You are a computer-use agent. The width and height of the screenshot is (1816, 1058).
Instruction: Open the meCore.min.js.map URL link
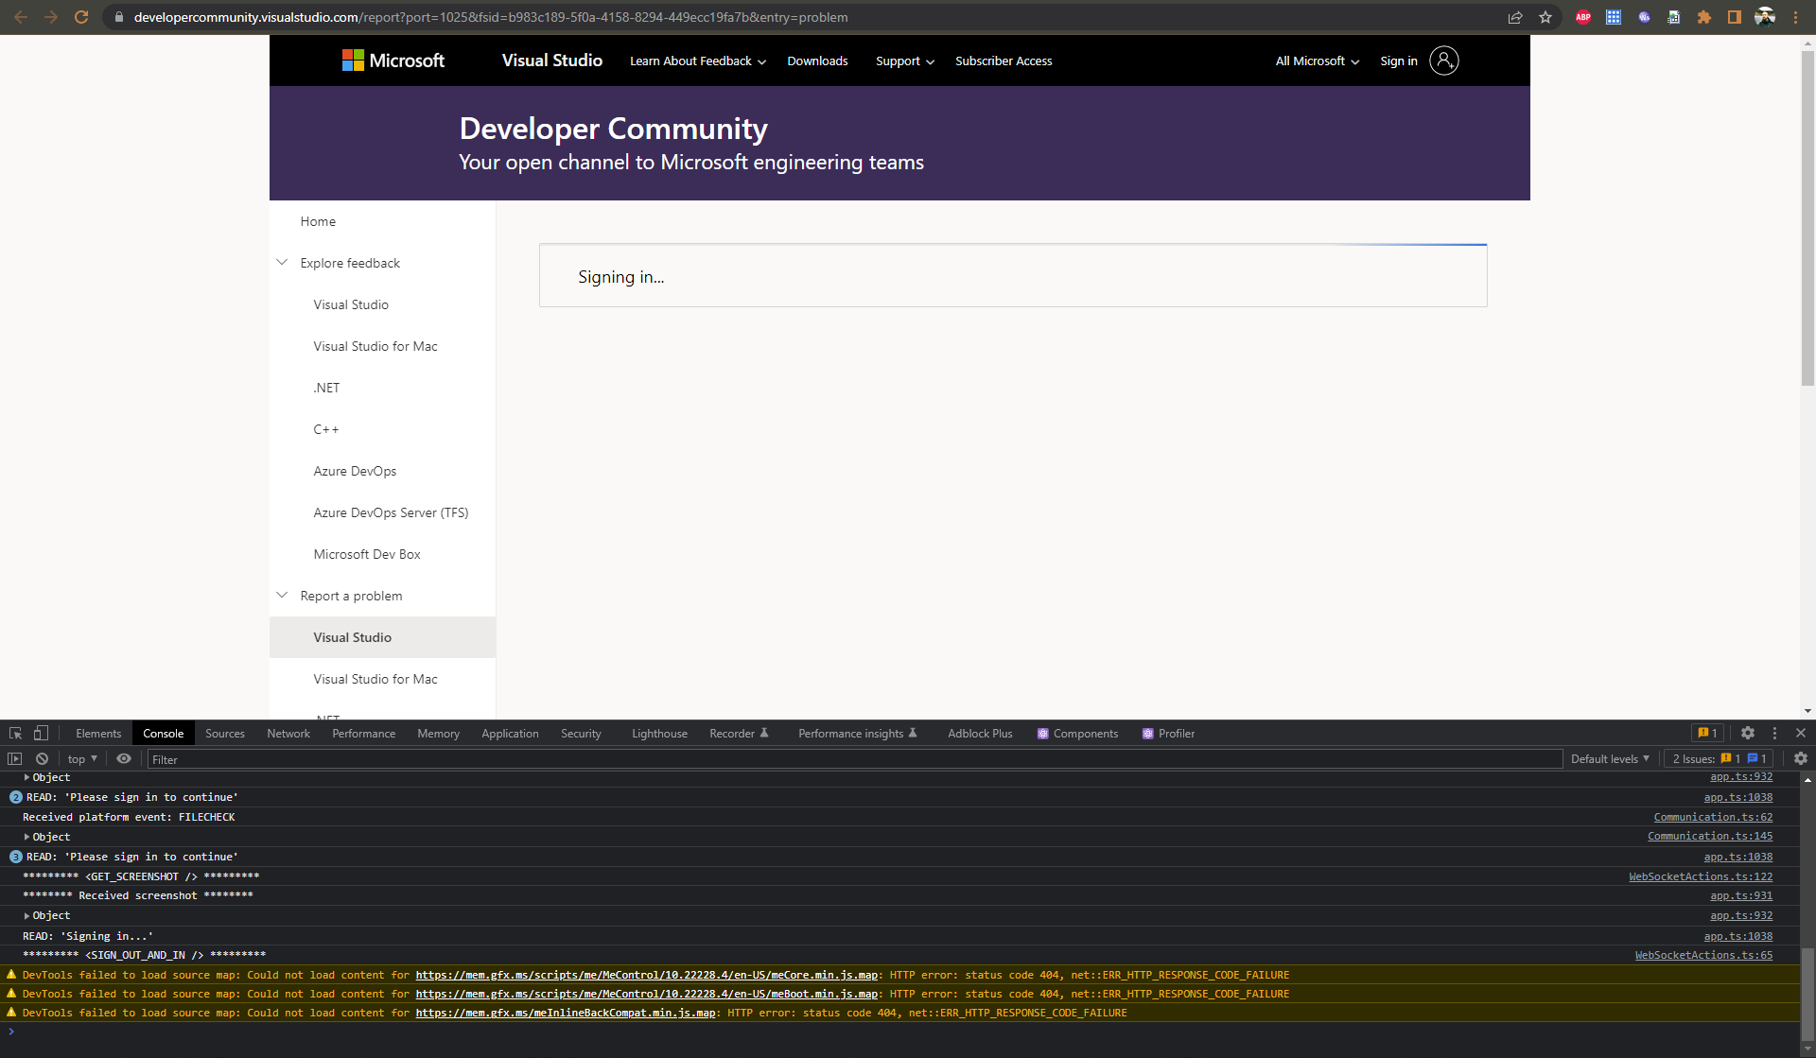[x=646, y=975]
